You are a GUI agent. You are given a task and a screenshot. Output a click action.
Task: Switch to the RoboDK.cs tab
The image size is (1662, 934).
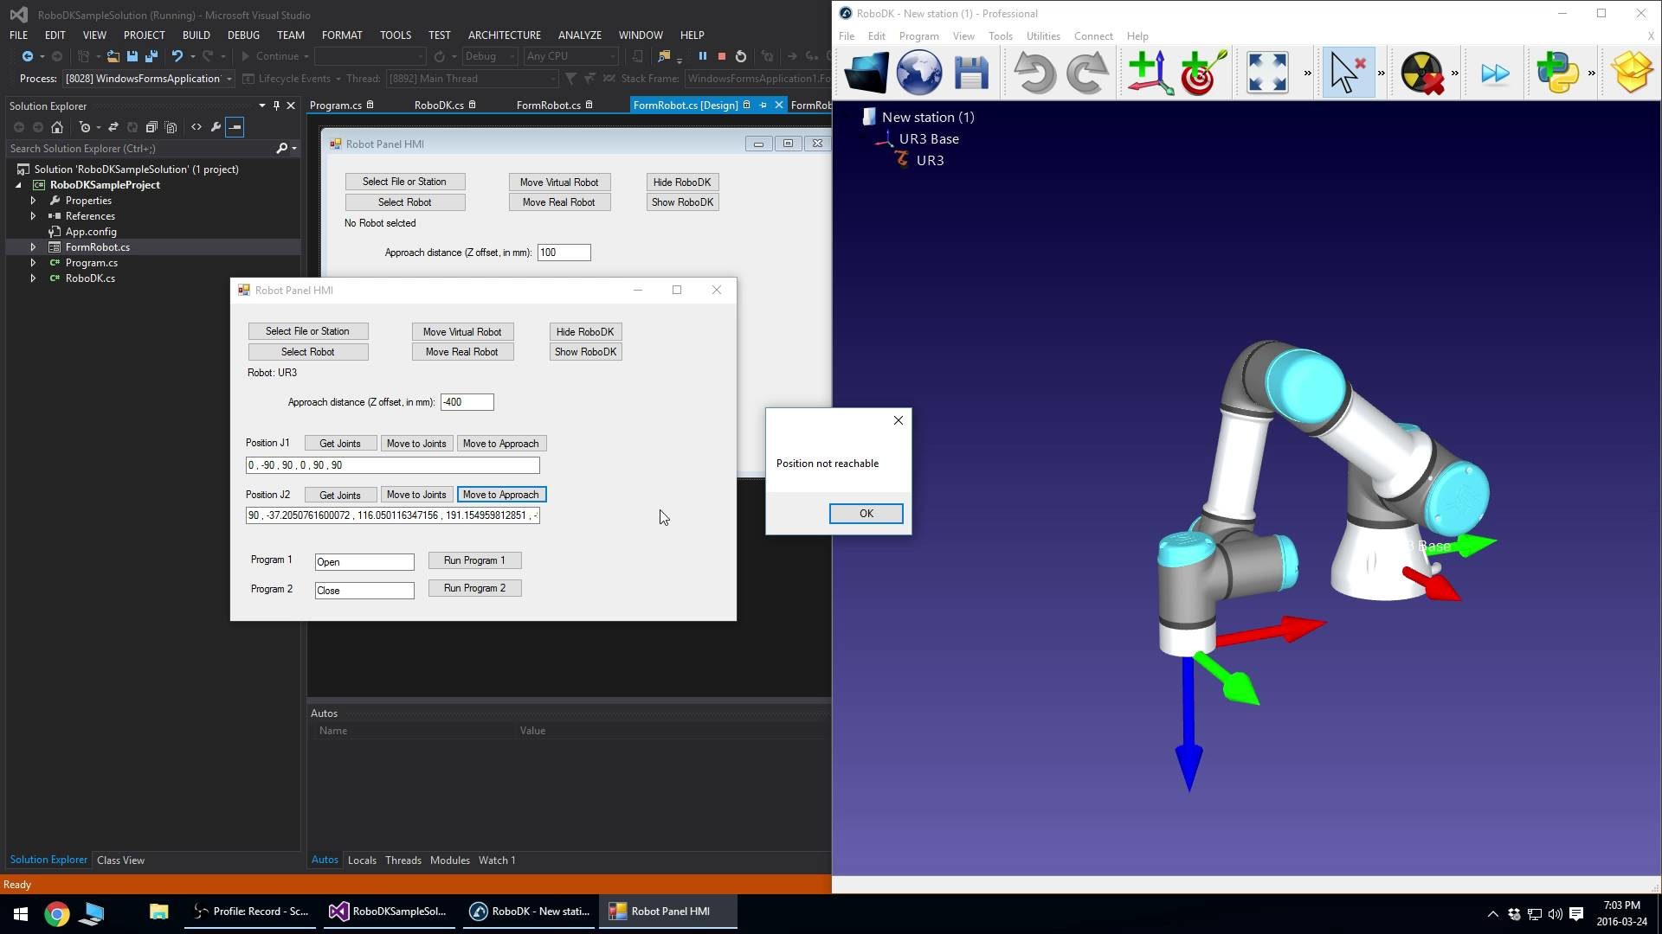click(x=440, y=105)
